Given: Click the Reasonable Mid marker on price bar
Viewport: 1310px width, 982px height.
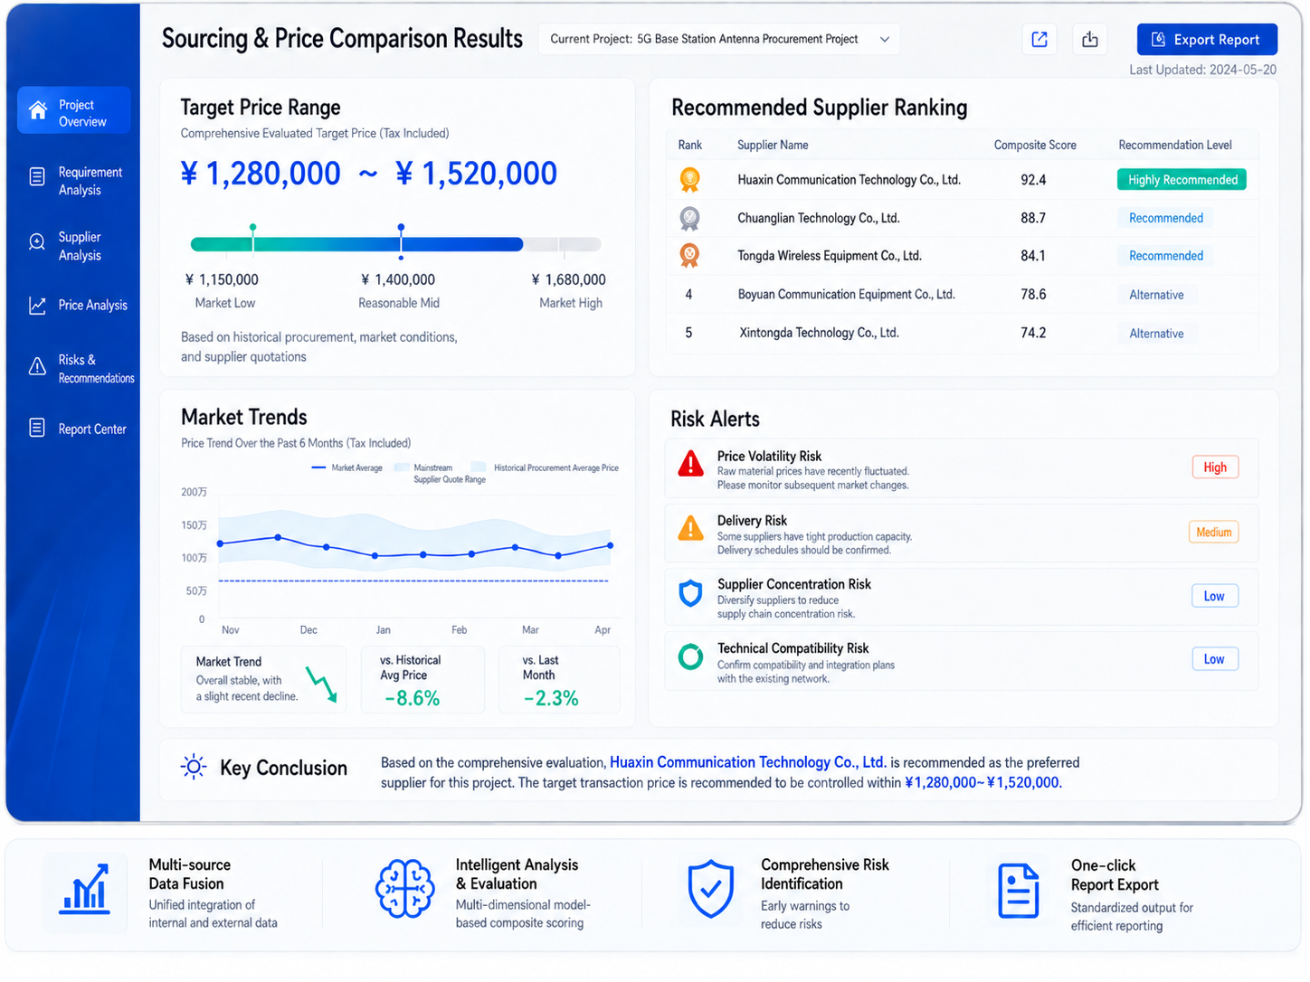Looking at the screenshot, I should pyautogui.click(x=401, y=242).
